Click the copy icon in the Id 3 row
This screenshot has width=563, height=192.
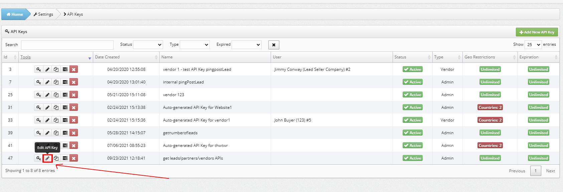[x=56, y=69]
